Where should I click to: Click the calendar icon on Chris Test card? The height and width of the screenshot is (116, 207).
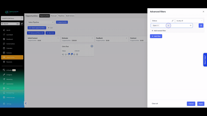click(77, 54)
